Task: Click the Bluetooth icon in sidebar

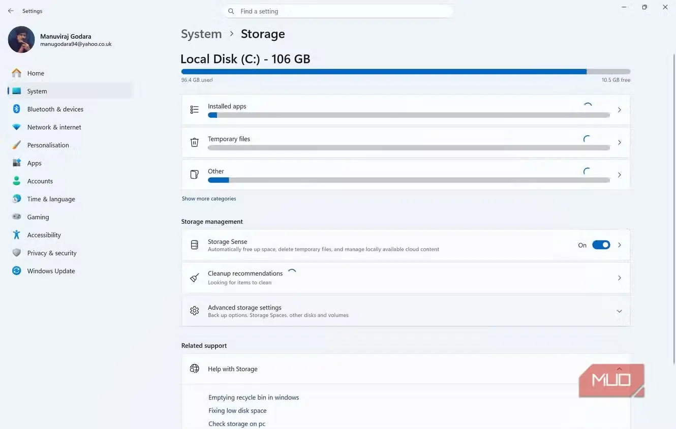Action: [x=17, y=109]
